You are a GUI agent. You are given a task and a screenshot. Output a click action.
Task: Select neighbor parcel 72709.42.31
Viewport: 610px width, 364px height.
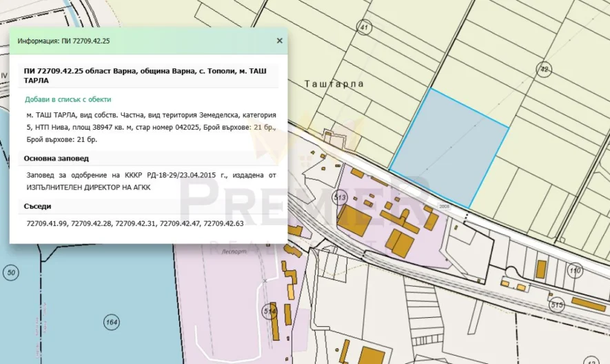point(135,224)
